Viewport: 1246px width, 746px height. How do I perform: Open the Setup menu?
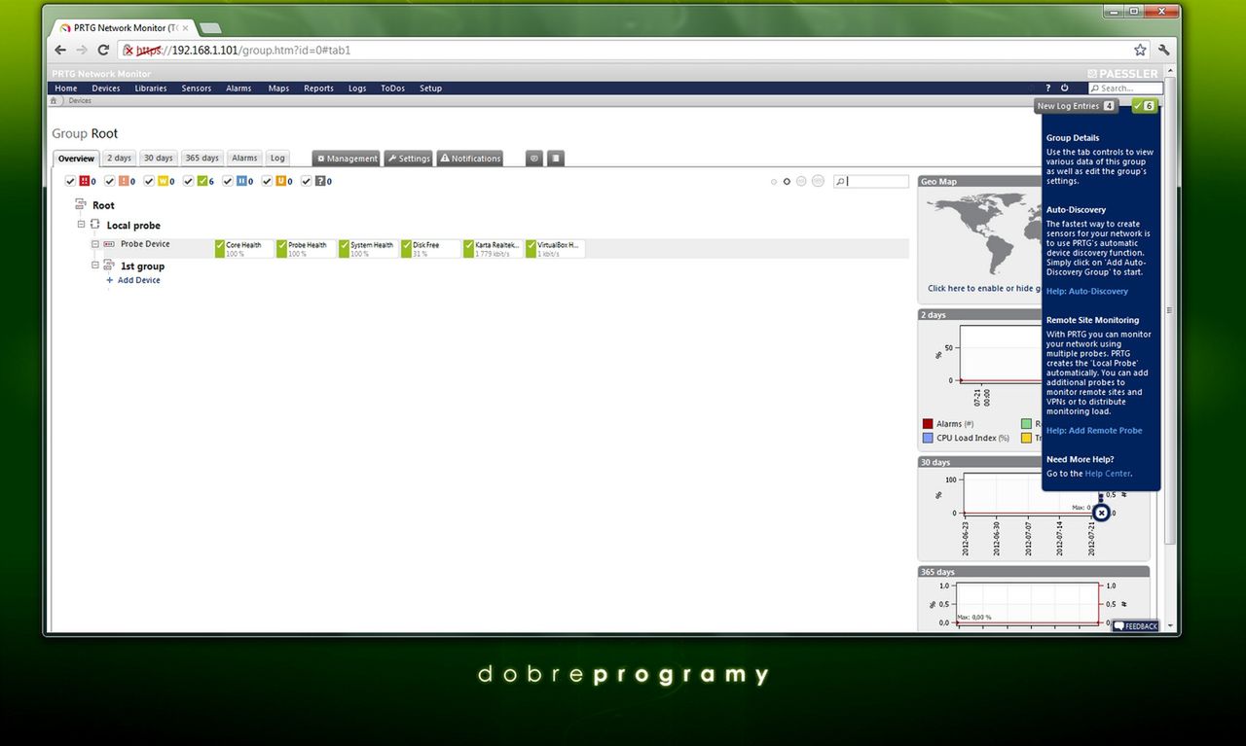(x=430, y=89)
